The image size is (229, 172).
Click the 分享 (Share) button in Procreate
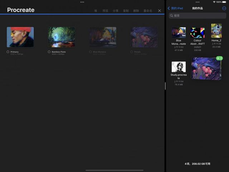click(x=116, y=11)
